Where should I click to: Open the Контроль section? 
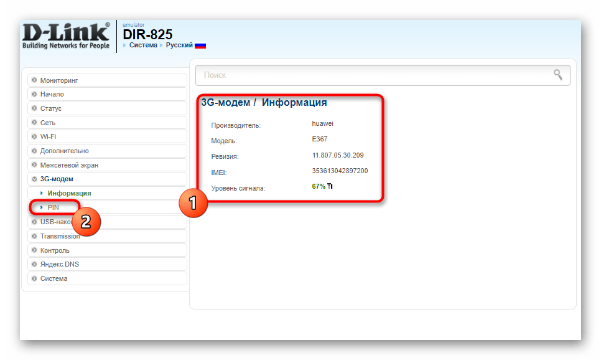click(55, 250)
